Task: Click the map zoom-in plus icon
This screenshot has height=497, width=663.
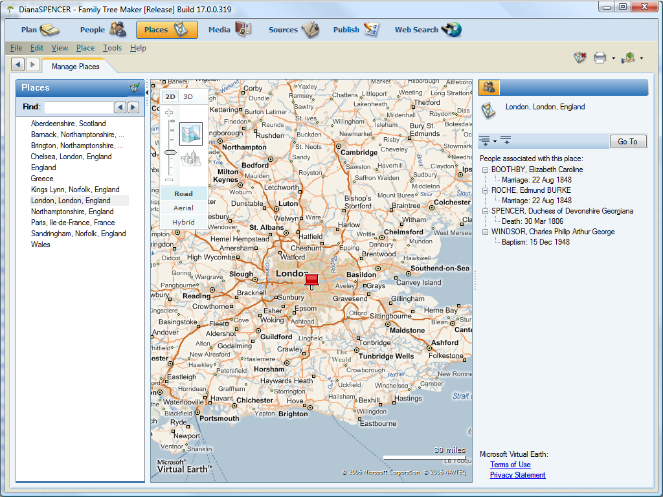Action: (x=170, y=113)
